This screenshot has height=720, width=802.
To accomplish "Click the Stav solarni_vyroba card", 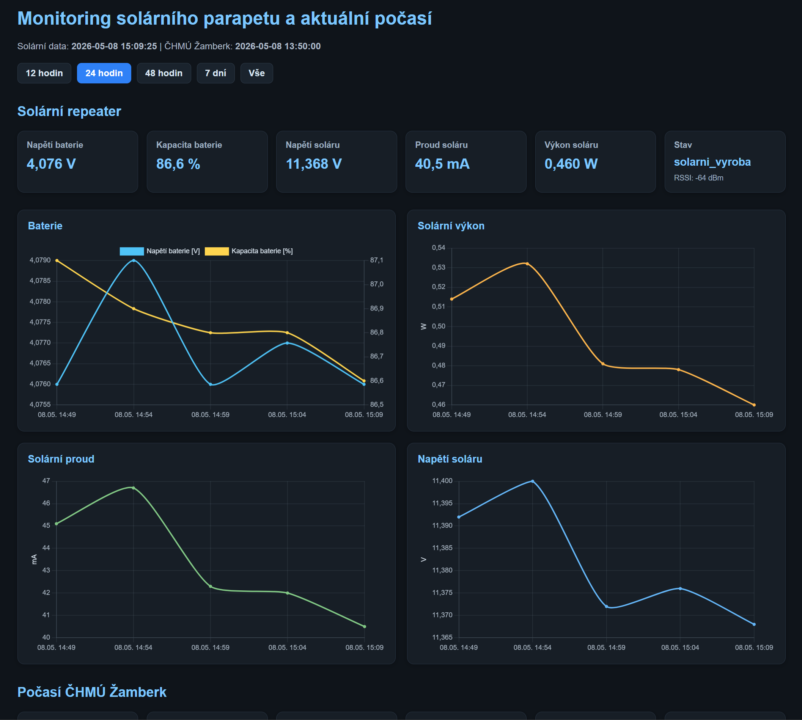I will (725, 162).
